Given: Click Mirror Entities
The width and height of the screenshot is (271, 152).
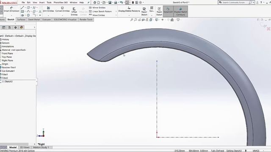Looking at the screenshot, I should pos(97,8).
